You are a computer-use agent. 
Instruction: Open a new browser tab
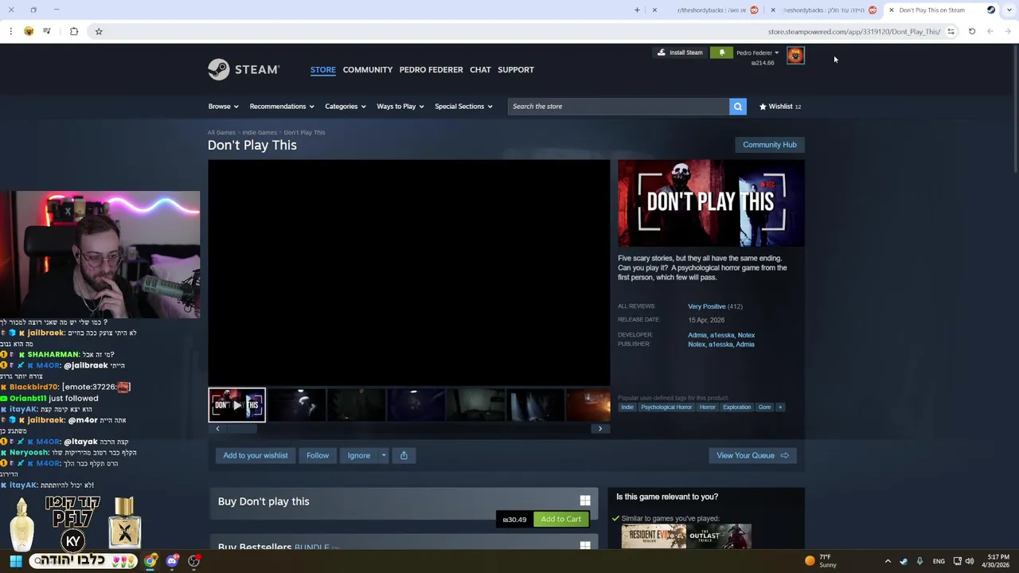point(637,10)
